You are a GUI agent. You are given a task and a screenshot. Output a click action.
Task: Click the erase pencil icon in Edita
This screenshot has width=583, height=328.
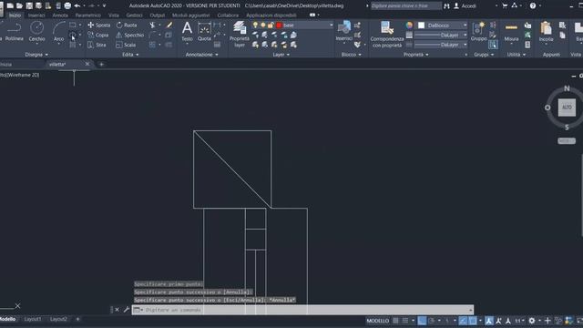[x=169, y=25]
